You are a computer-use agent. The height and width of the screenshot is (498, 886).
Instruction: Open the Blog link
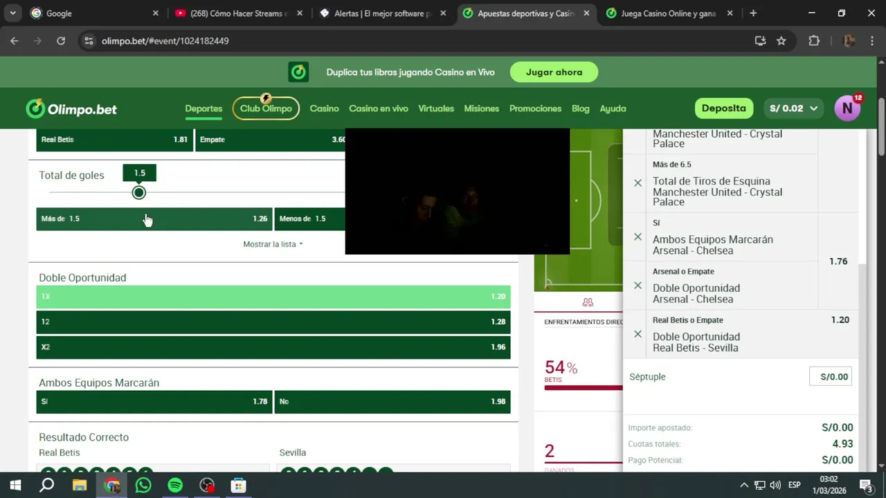(581, 109)
